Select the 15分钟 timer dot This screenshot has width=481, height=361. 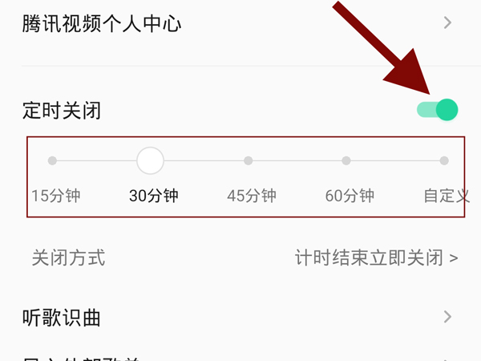click(x=52, y=160)
